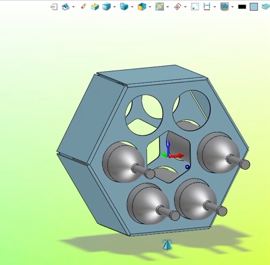This screenshot has width=270, height=265.
Task: Select the upper-right gray sphere on the model
Action: (218, 153)
